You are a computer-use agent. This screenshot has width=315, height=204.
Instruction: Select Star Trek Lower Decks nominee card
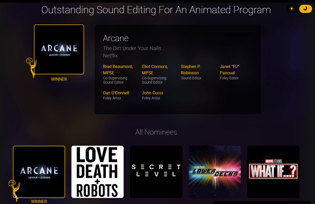coord(215,172)
